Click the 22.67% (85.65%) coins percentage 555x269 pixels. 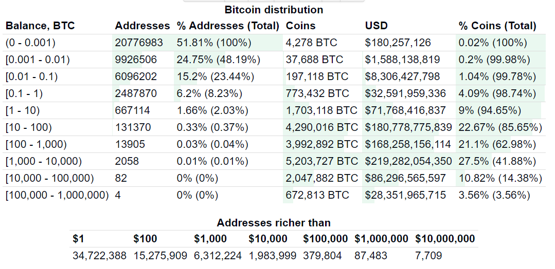500,128
